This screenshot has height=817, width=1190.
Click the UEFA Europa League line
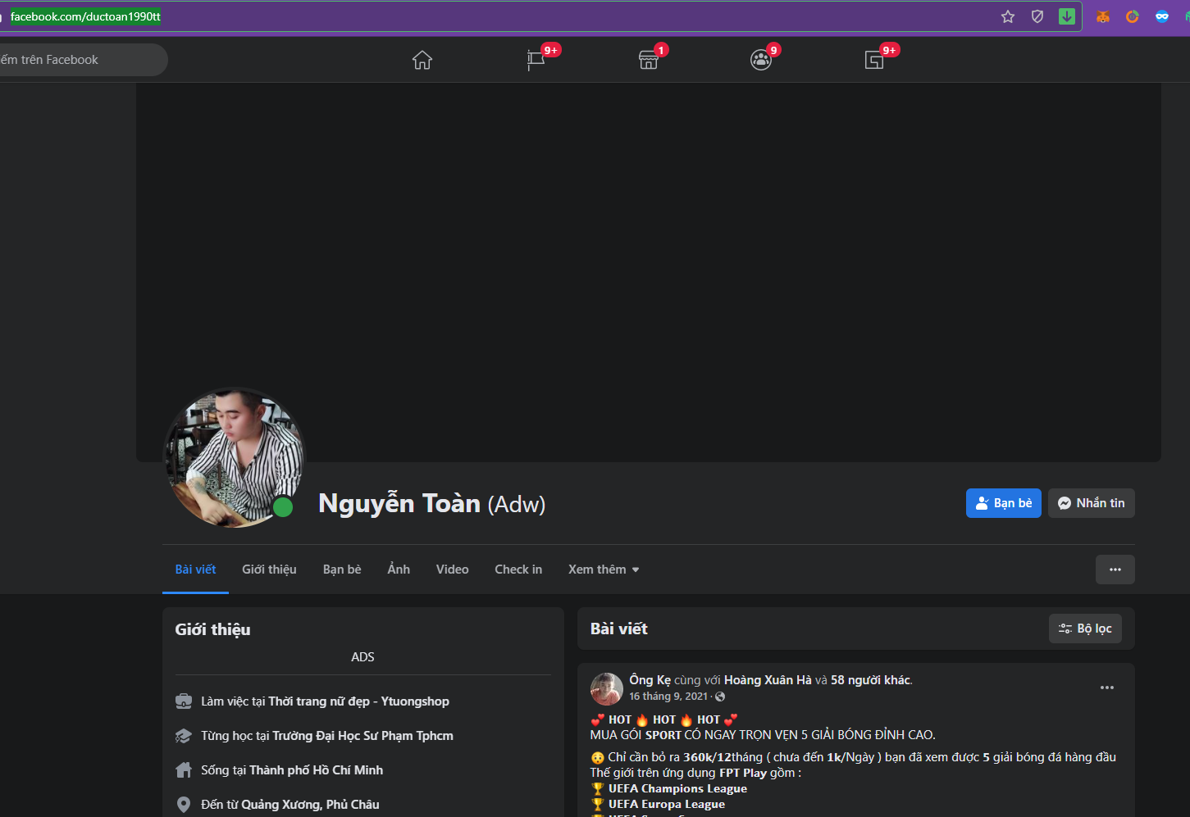pyautogui.click(x=667, y=804)
